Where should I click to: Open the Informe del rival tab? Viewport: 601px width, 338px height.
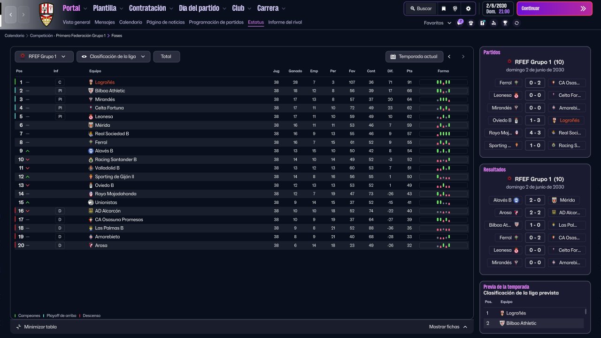[x=285, y=22]
